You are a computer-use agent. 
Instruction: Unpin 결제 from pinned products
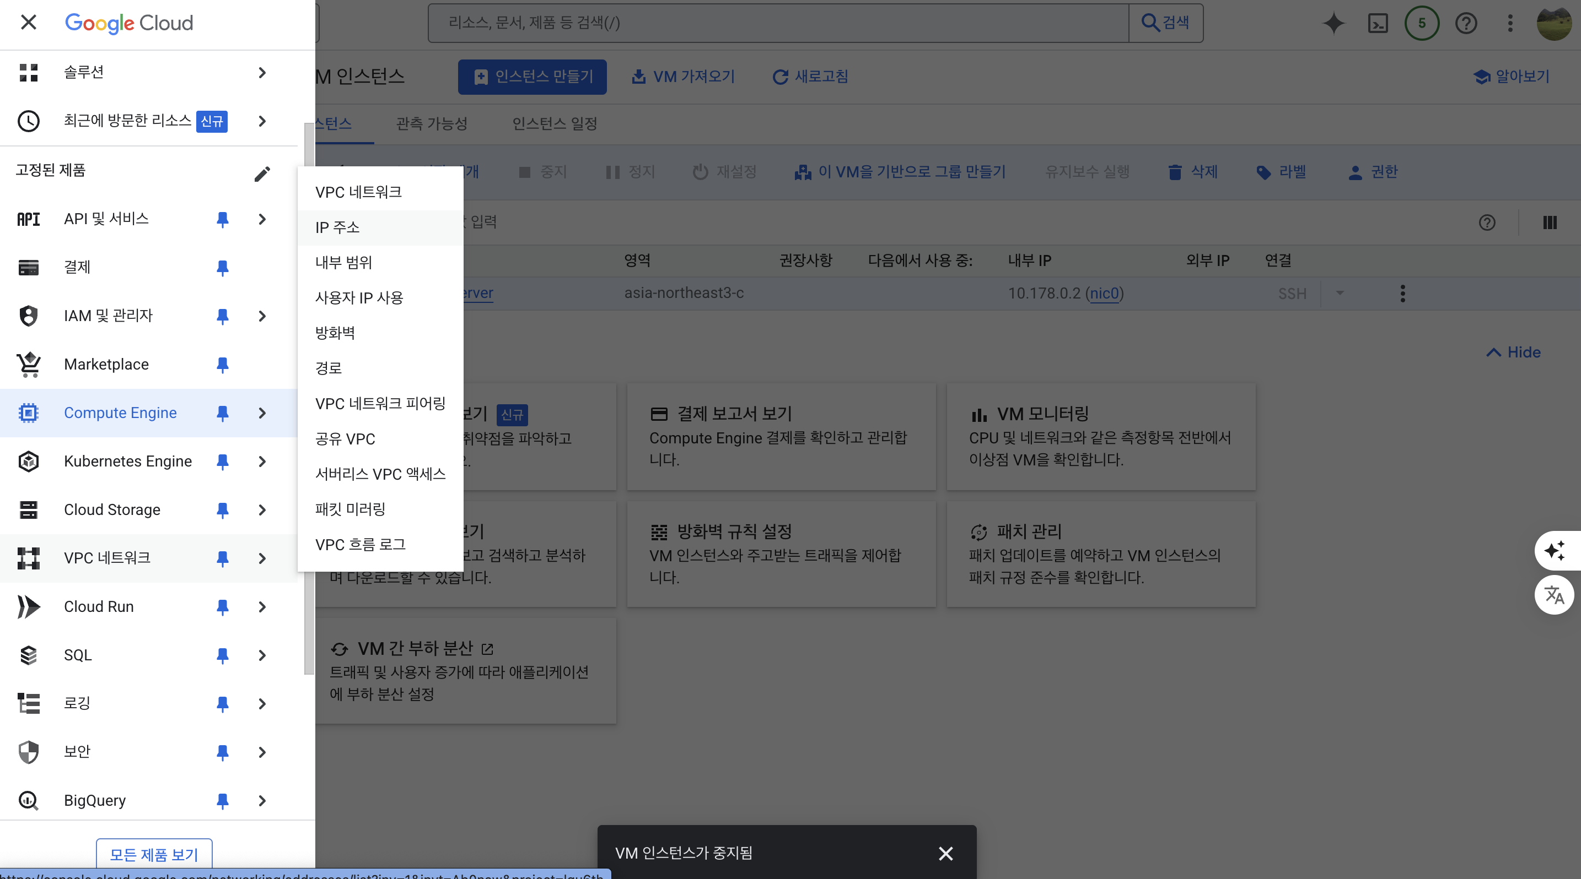[x=222, y=268]
